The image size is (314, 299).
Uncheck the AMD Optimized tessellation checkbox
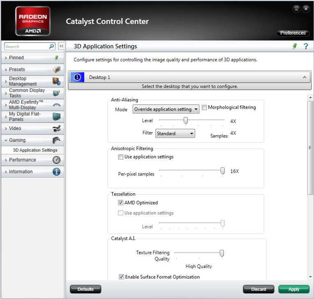[x=120, y=203]
